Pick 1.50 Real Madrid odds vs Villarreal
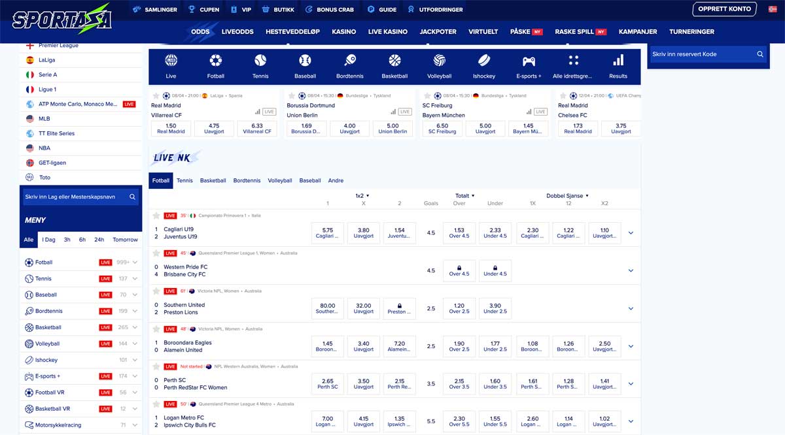This screenshot has width=785, height=435. 171,129
